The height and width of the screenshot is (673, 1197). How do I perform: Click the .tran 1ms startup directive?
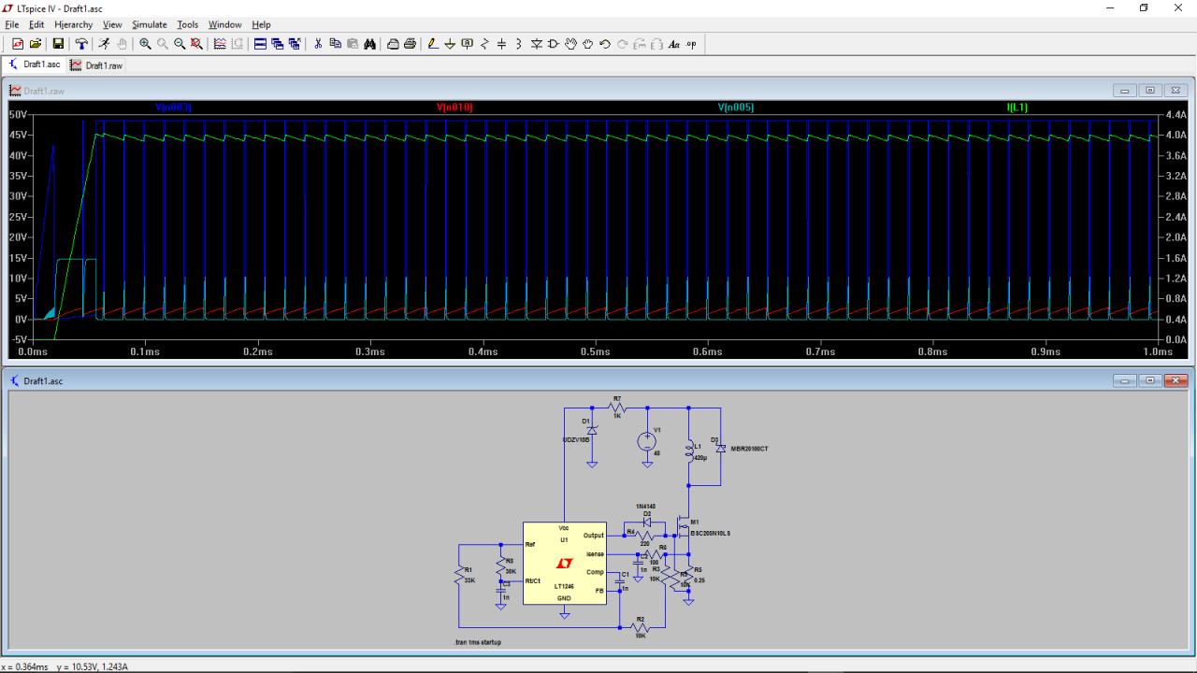click(478, 643)
